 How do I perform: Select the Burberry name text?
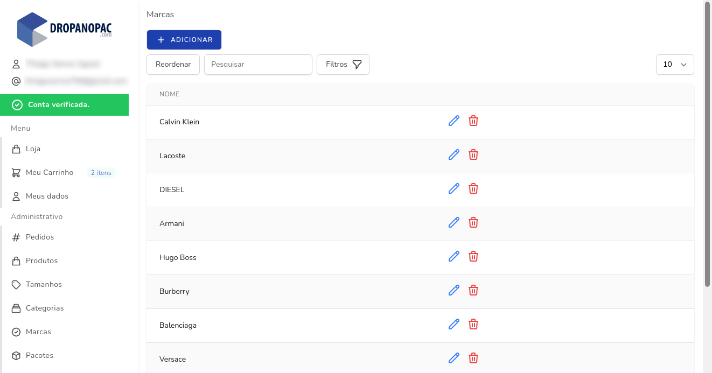(174, 291)
